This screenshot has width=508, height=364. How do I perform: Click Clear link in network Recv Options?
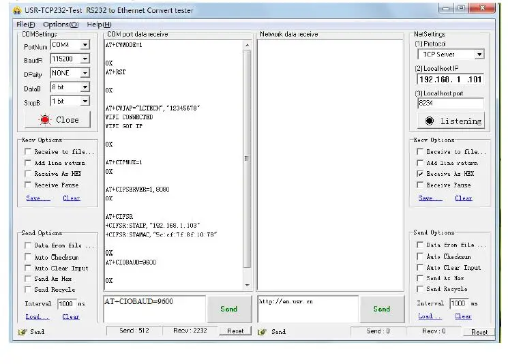(464, 198)
